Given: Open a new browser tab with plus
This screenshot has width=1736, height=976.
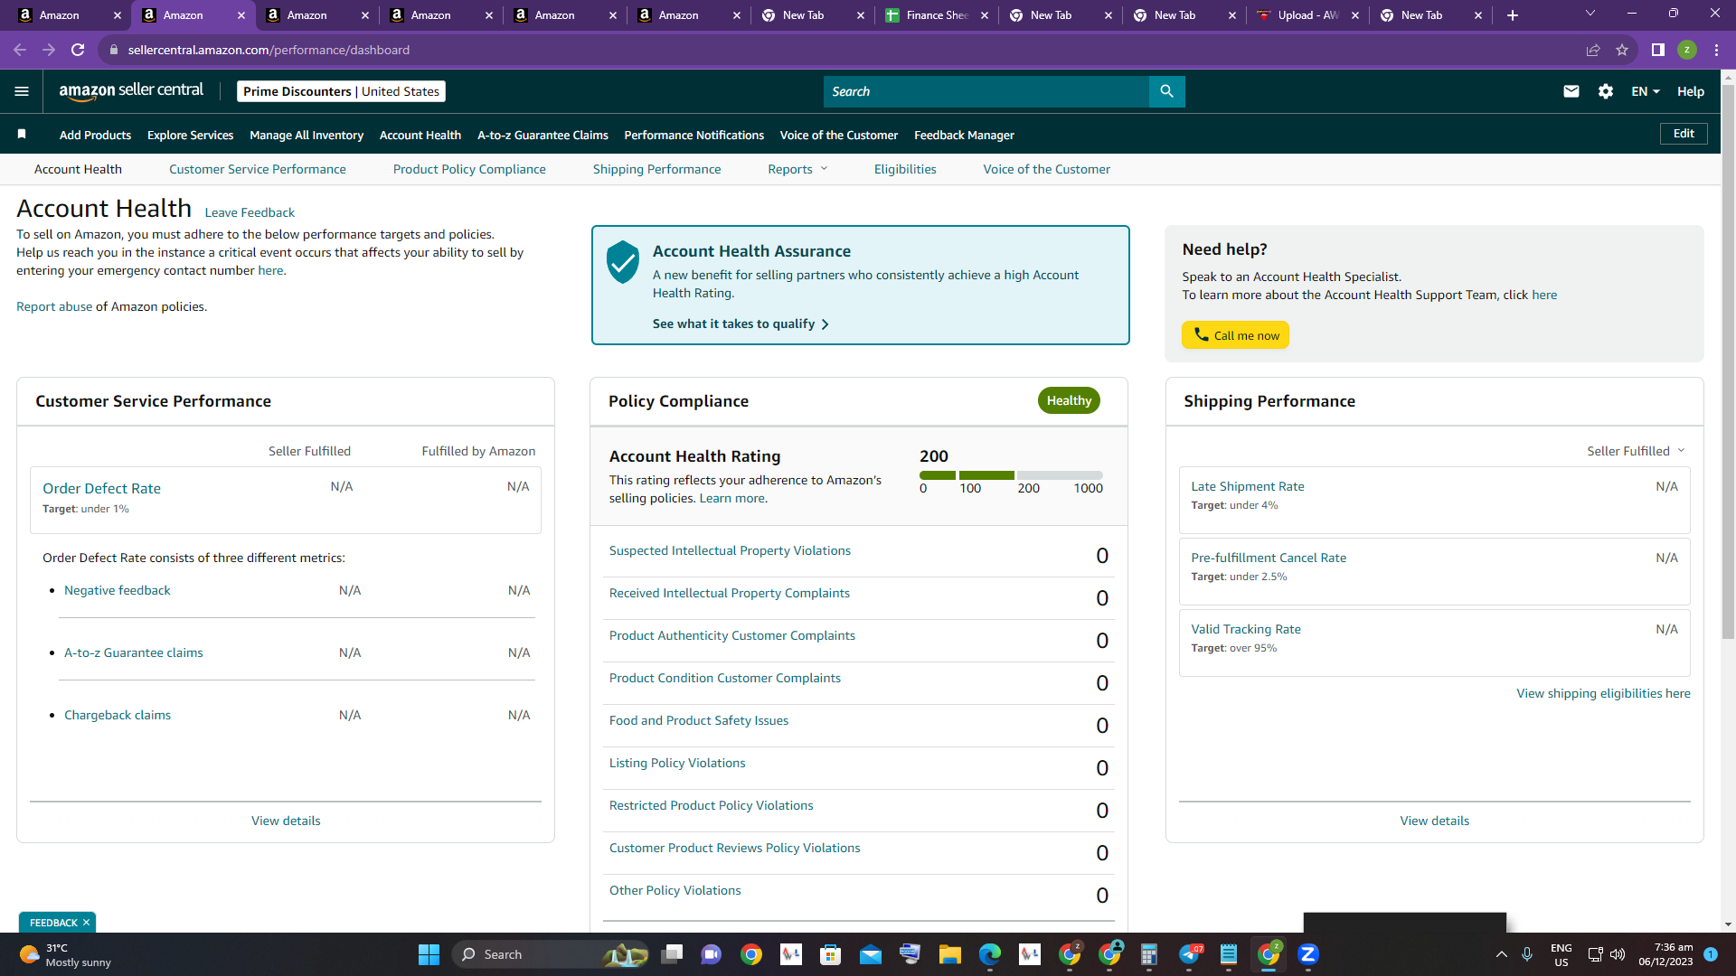Looking at the screenshot, I should 1513,15.
